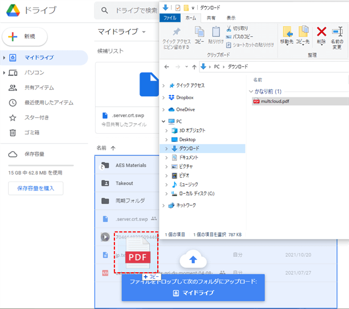349x309 pixels.
Task: Open the 表示 ribbon tab
Action: pyautogui.click(x=231, y=18)
